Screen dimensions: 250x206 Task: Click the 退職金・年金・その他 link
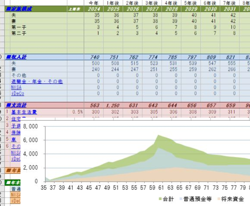tap(37, 81)
